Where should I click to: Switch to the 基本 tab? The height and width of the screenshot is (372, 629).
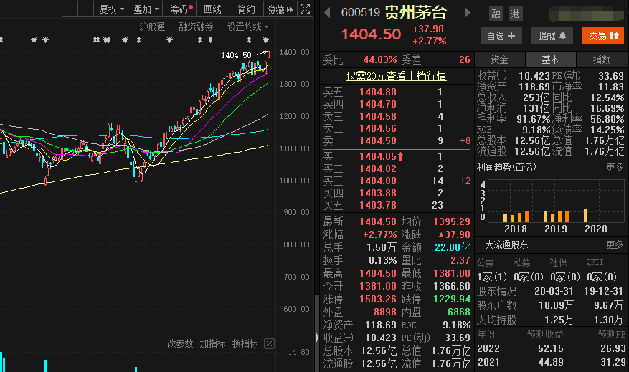pos(550,59)
